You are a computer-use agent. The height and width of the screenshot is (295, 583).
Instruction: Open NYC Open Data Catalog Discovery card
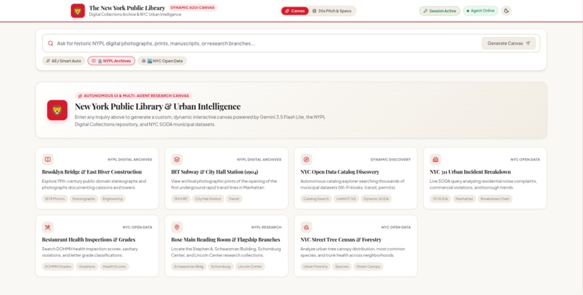point(356,179)
